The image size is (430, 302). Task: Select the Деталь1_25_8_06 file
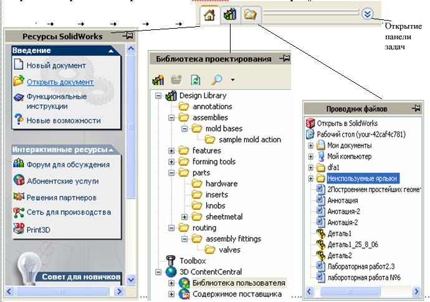(353, 245)
